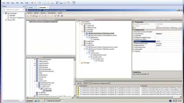
Task: Click the close answer file toolbar icon
Action: [x=34, y=16]
